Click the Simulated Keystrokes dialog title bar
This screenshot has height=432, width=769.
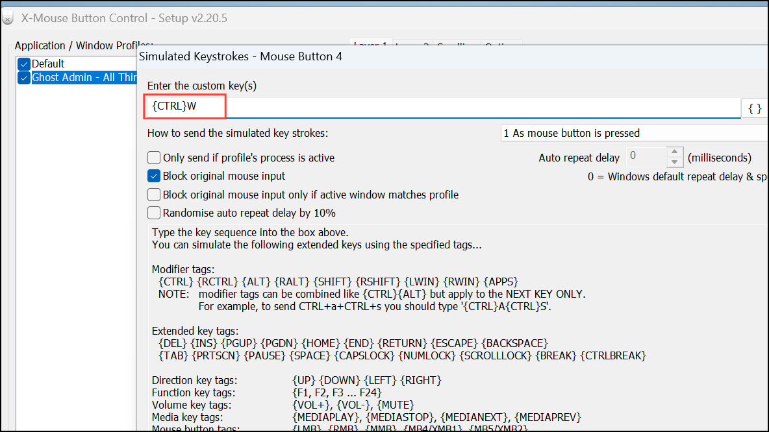[x=390, y=57]
